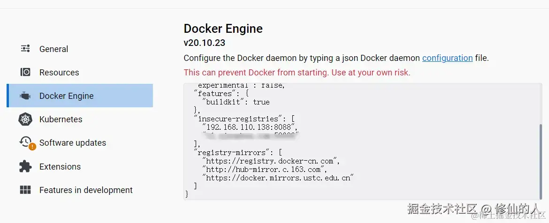Click the Software updates clock icon
The width and height of the screenshot is (549, 223).
tap(25, 141)
